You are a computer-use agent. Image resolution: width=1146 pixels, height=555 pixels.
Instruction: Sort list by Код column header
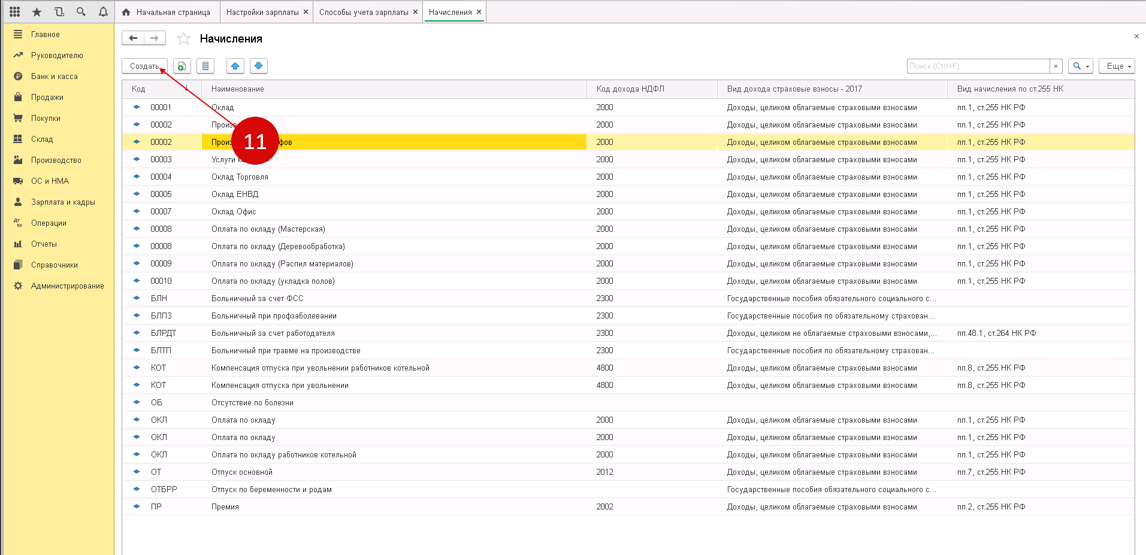[x=139, y=89]
